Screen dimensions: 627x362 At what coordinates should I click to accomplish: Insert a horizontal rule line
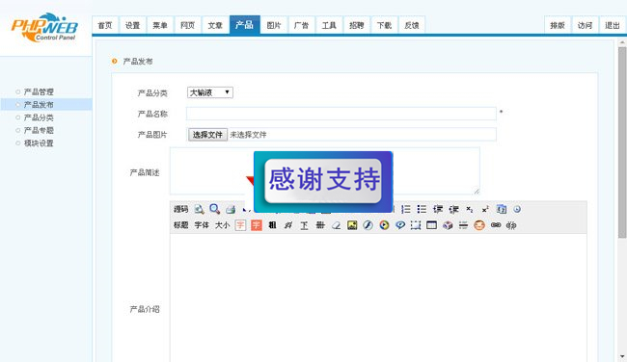pos(463,225)
